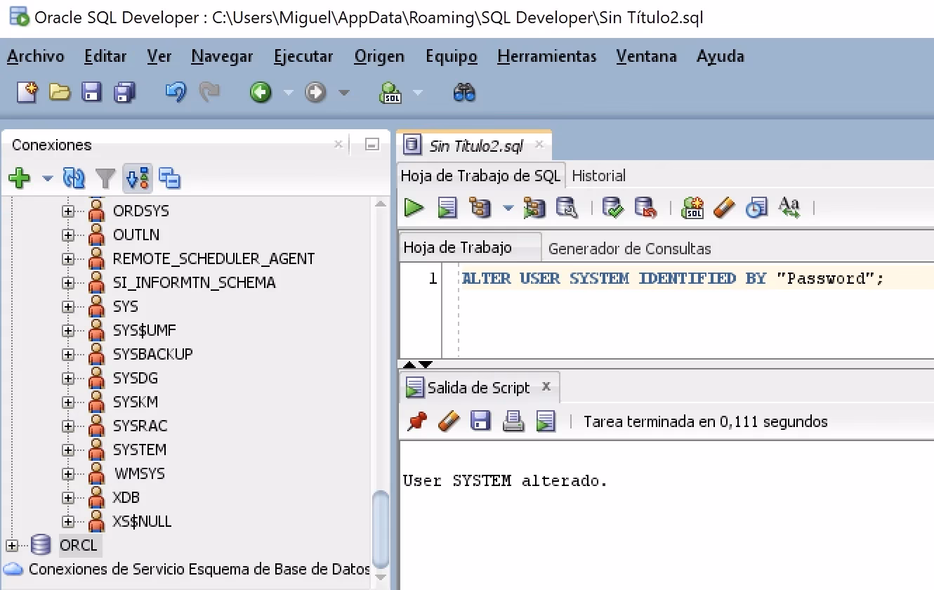The width and height of the screenshot is (934, 590).
Task: Run statement with the green play icon
Action: [414, 207]
